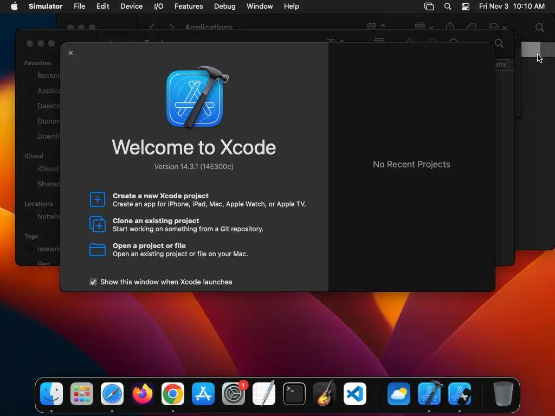Open the Features menu
The image size is (555, 416).
189,6
